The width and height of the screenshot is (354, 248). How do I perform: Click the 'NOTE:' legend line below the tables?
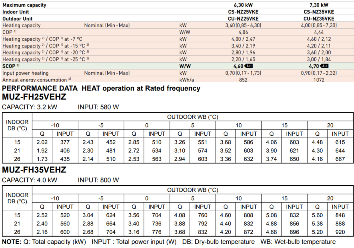169,242
